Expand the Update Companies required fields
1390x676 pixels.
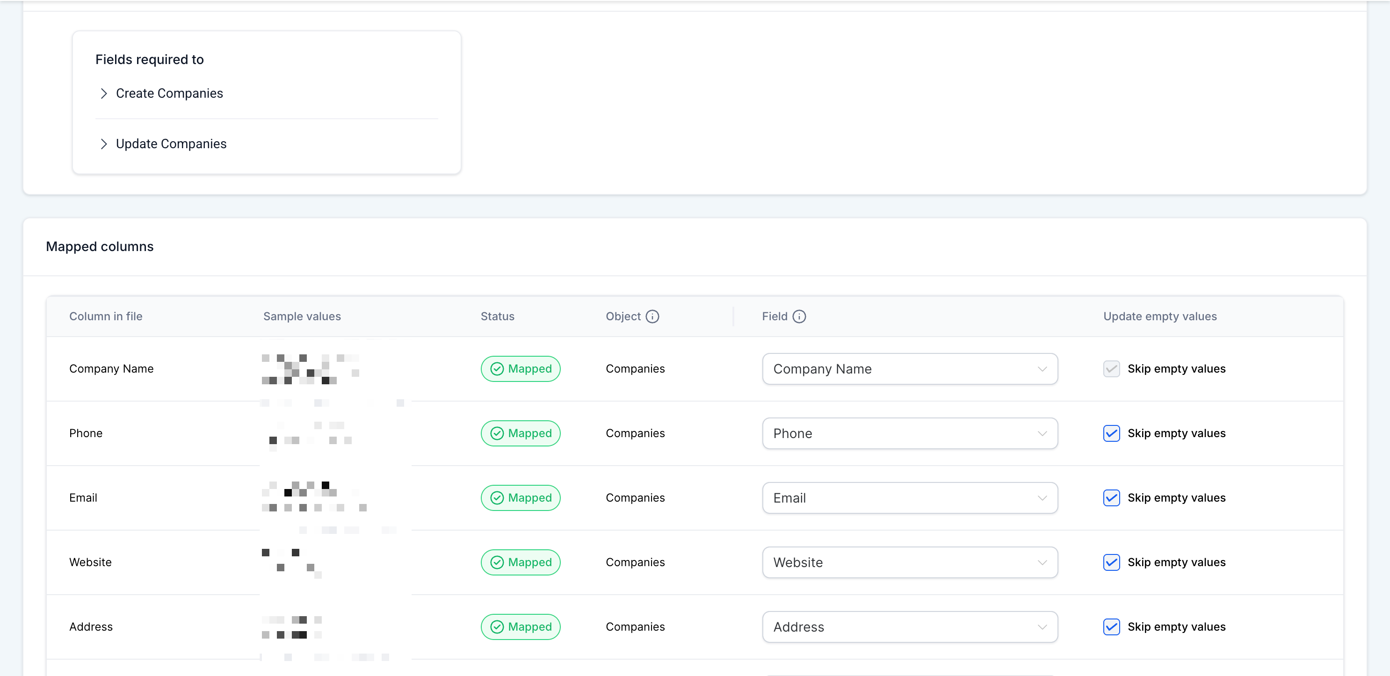[x=171, y=144]
